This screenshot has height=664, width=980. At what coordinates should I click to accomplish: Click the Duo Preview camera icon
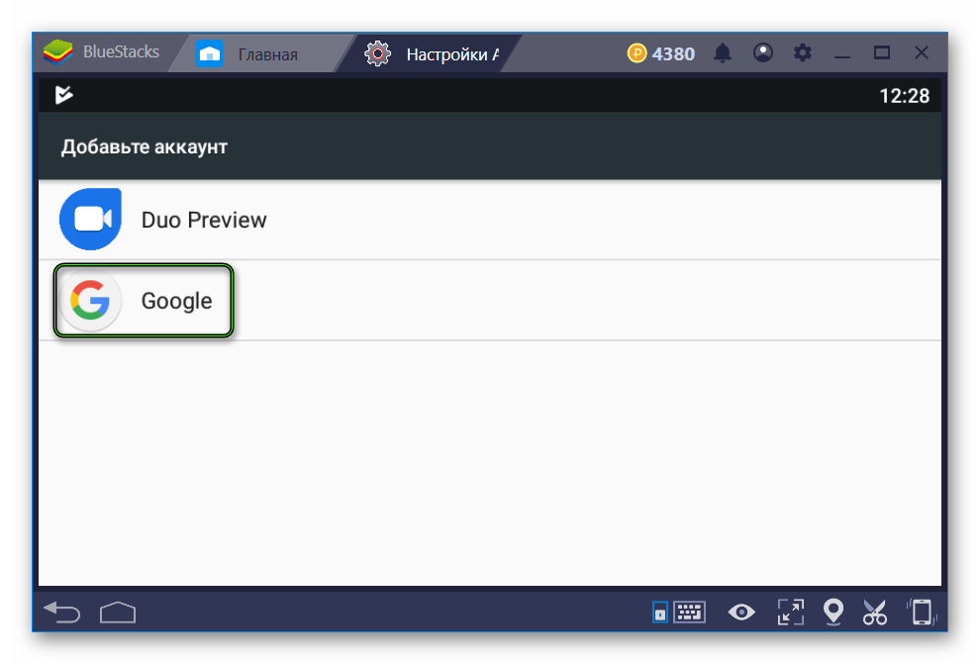pyautogui.click(x=91, y=220)
